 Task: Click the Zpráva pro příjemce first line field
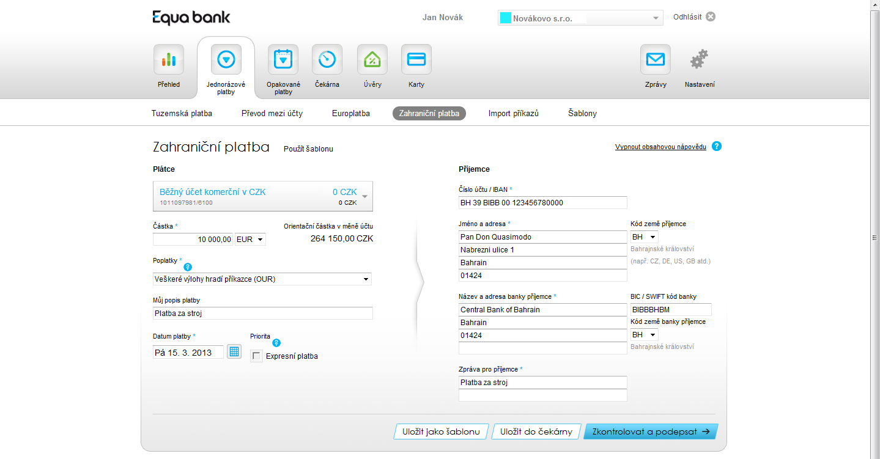click(x=543, y=383)
